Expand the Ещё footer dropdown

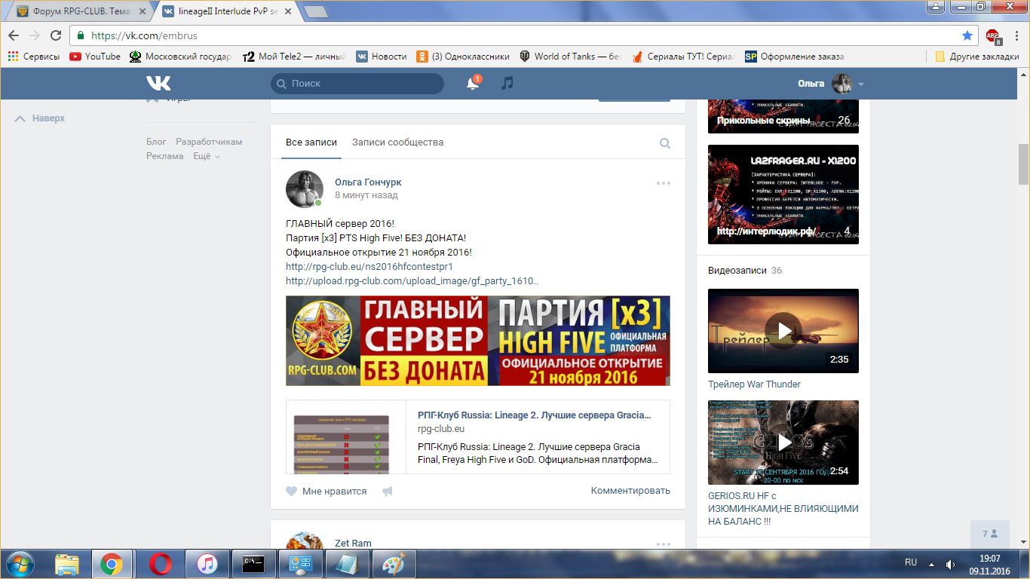click(207, 156)
